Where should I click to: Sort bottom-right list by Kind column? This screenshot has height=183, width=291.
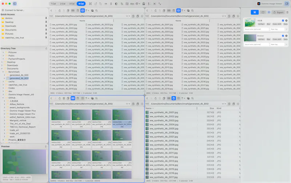tap(219, 108)
